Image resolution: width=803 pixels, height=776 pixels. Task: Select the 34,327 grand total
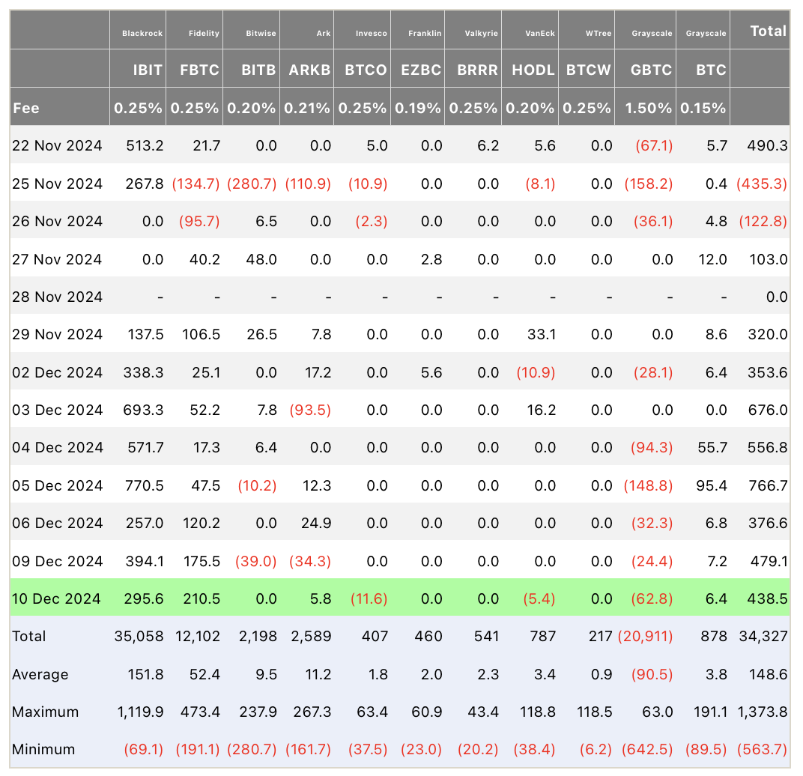[x=763, y=637]
